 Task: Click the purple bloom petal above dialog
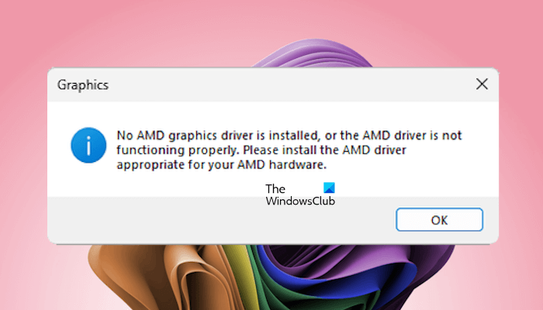[312, 53]
